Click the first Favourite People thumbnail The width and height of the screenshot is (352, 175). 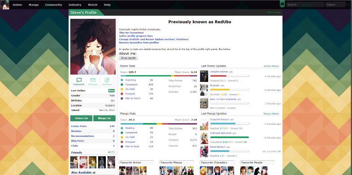click(243, 171)
